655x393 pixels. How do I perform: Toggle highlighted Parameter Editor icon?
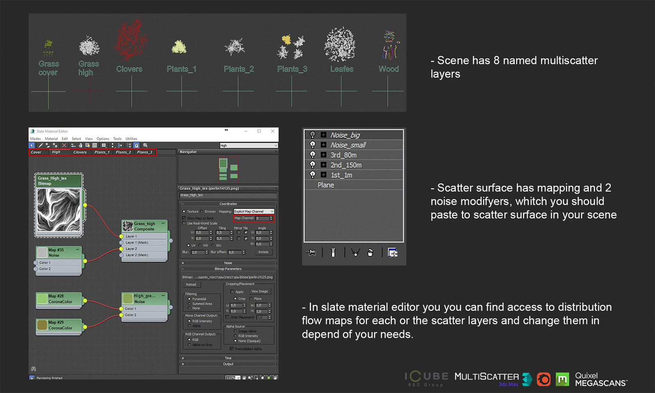pos(136,145)
